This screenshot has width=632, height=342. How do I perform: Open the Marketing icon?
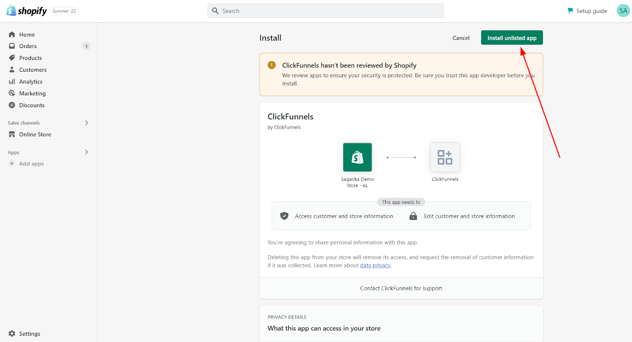[12, 93]
